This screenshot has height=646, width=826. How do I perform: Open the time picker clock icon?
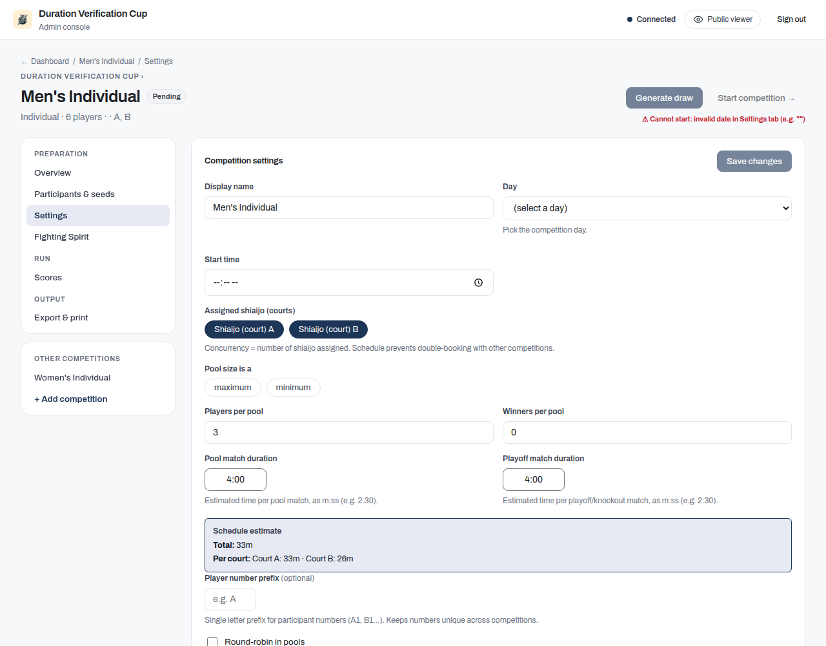[x=478, y=282]
